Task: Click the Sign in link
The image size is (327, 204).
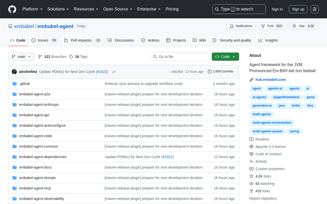Action: [277, 9]
